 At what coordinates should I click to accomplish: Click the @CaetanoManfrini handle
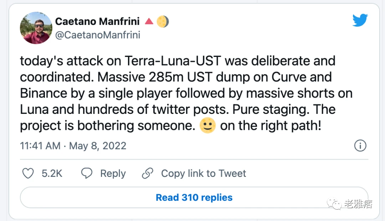[x=98, y=35]
